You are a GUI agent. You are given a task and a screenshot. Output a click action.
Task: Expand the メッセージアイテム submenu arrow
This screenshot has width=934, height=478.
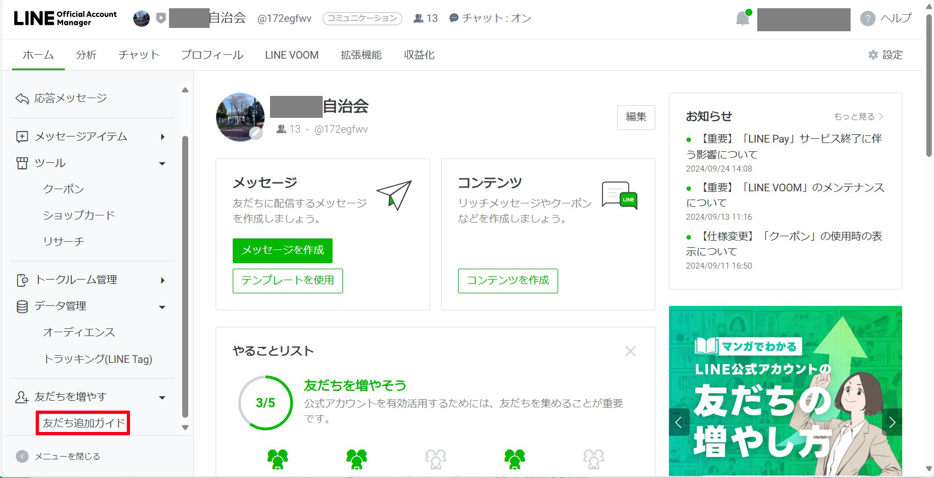point(162,136)
